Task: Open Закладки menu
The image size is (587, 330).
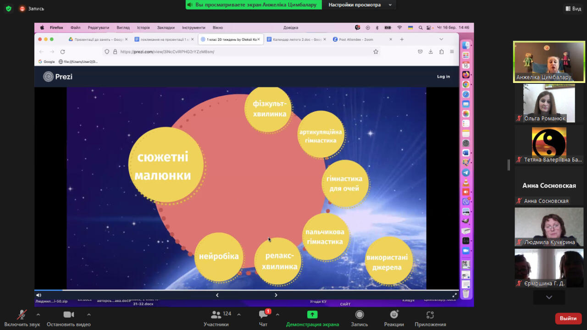Action: [x=166, y=27]
